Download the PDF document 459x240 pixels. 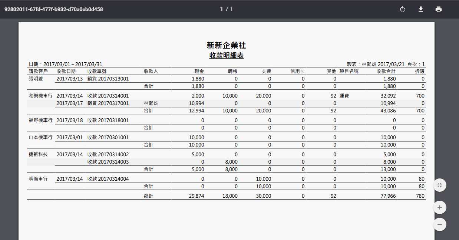click(420, 9)
